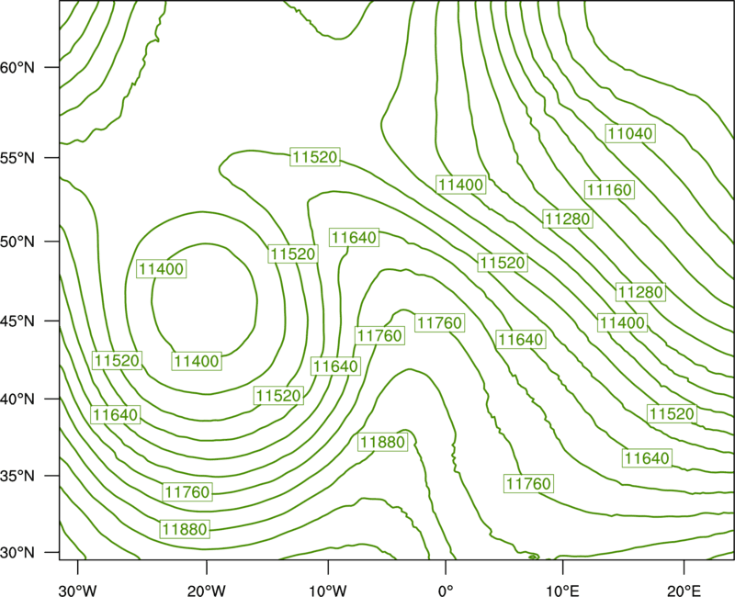The width and height of the screenshot is (735, 597).
Task: Click the 11040 contour label
Action: pos(630,133)
